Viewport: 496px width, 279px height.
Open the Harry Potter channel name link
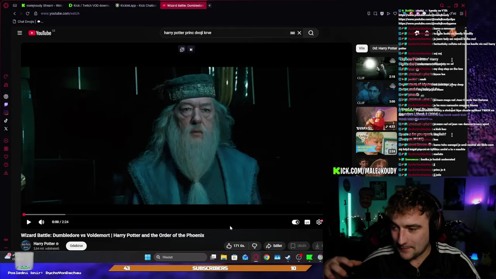(44, 244)
